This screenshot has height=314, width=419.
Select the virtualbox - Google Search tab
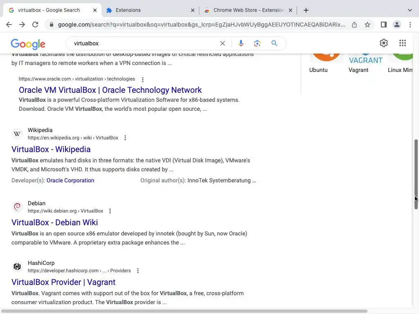tap(52, 10)
